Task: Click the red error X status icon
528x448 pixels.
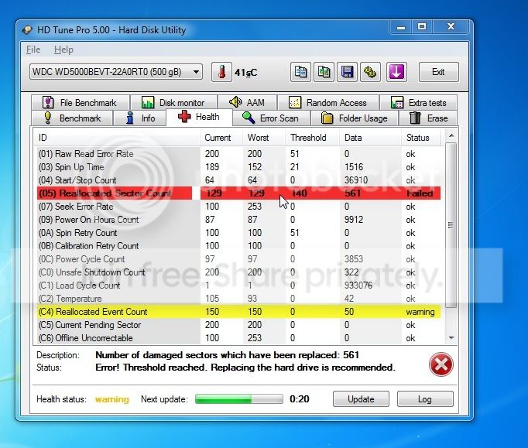Action: coord(440,364)
